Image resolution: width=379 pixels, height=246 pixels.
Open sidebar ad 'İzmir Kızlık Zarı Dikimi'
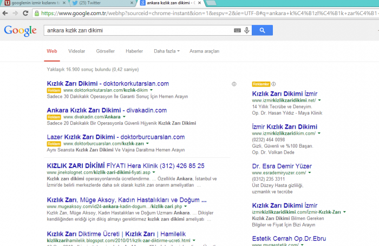click(284, 127)
